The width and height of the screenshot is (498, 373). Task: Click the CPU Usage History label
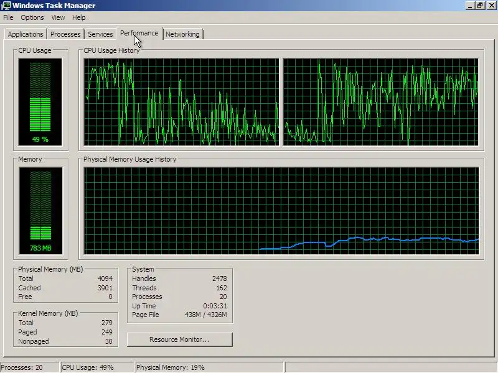point(111,50)
